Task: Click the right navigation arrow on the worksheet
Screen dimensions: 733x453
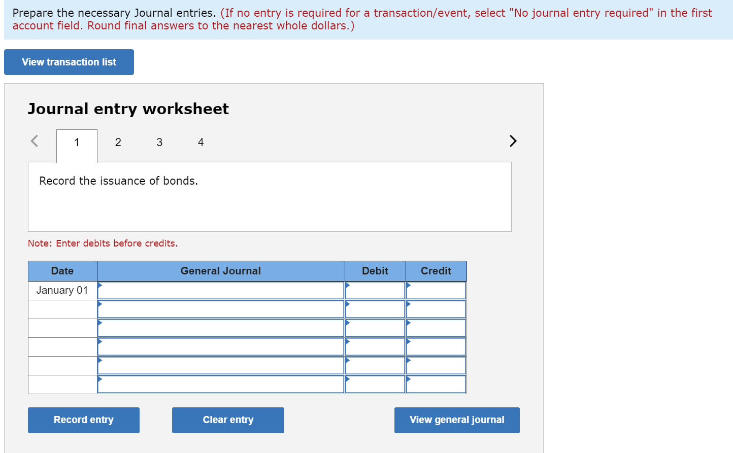Action: click(513, 141)
